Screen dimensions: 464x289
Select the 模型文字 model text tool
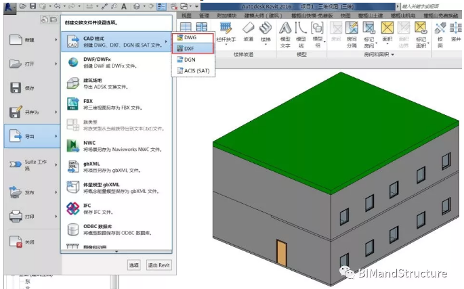285,35
